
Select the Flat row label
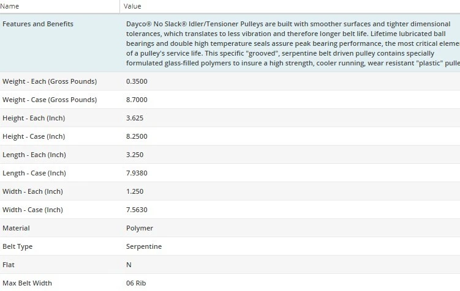(x=9, y=265)
